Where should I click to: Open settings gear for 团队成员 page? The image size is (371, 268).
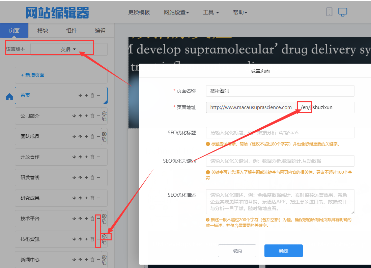click(104, 134)
